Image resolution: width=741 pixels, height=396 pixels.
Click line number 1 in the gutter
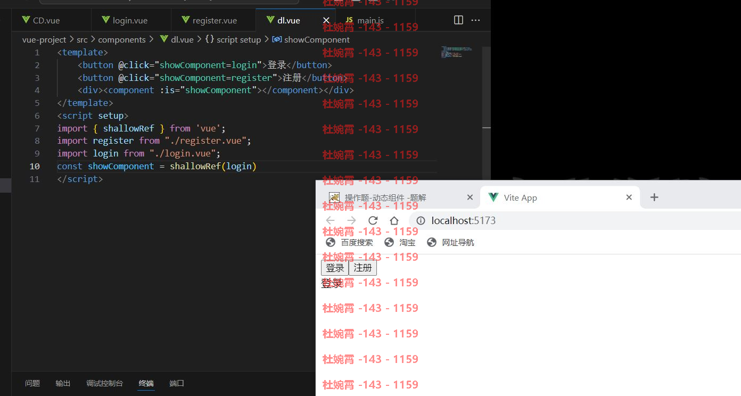click(37, 52)
